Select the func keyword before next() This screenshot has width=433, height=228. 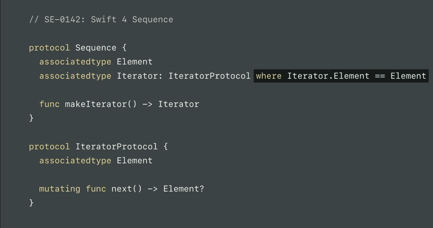coord(96,189)
